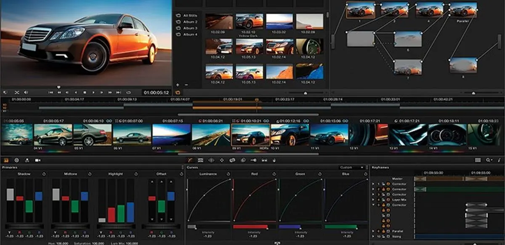Open the Qualifier palette
The width and height of the screenshot is (505, 245).
pos(211,160)
